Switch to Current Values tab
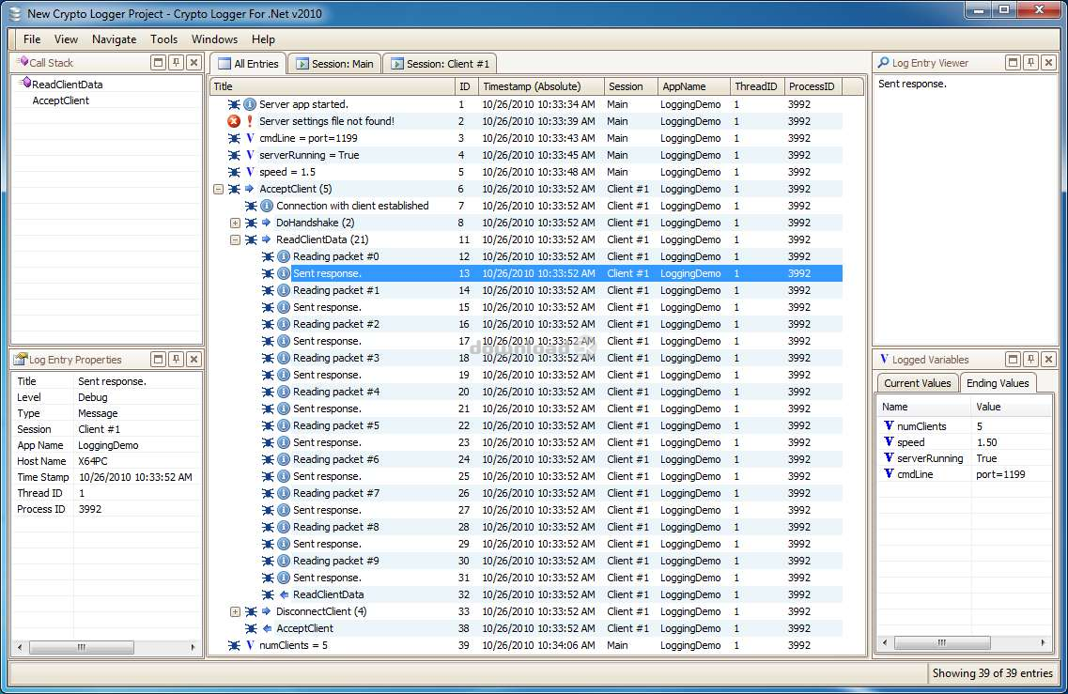Viewport: 1068px width, 694px height. point(917,383)
